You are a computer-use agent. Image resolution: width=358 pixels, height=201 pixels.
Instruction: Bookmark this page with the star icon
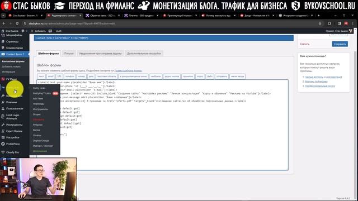click(320, 23)
